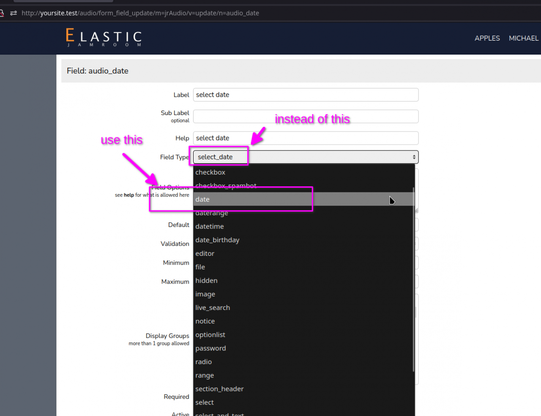Screen dimensions: 541x416
Task: Open the APPLES navigation link
Action: (x=487, y=38)
